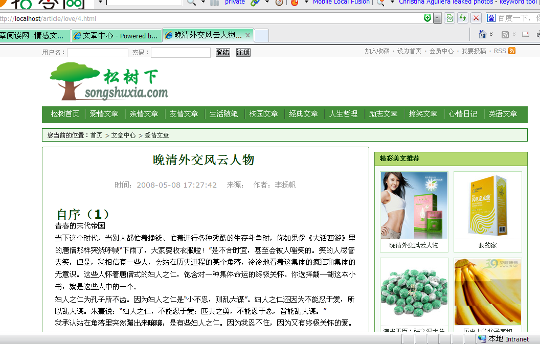
Task: Select 爱情文章 in the green navigation menu
Action: coord(104,114)
